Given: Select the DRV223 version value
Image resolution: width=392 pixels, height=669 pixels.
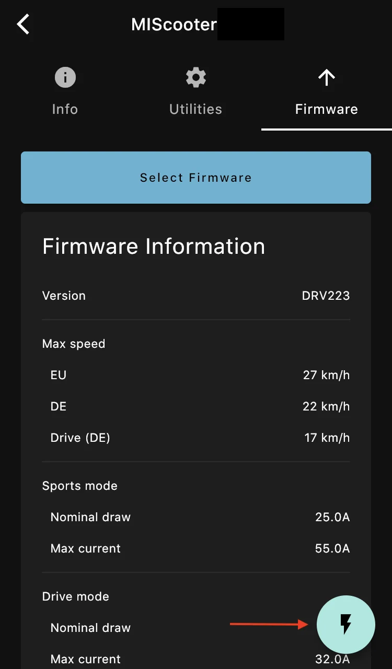Looking at the screenshot, I should (326, 296).
